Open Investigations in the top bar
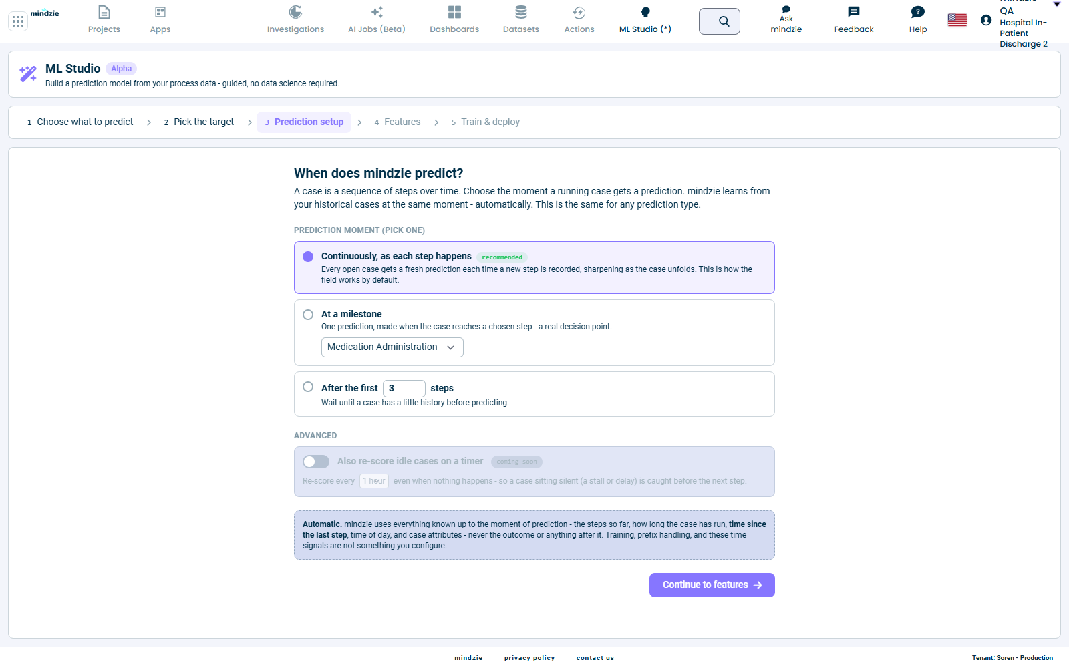 point(295,20)
